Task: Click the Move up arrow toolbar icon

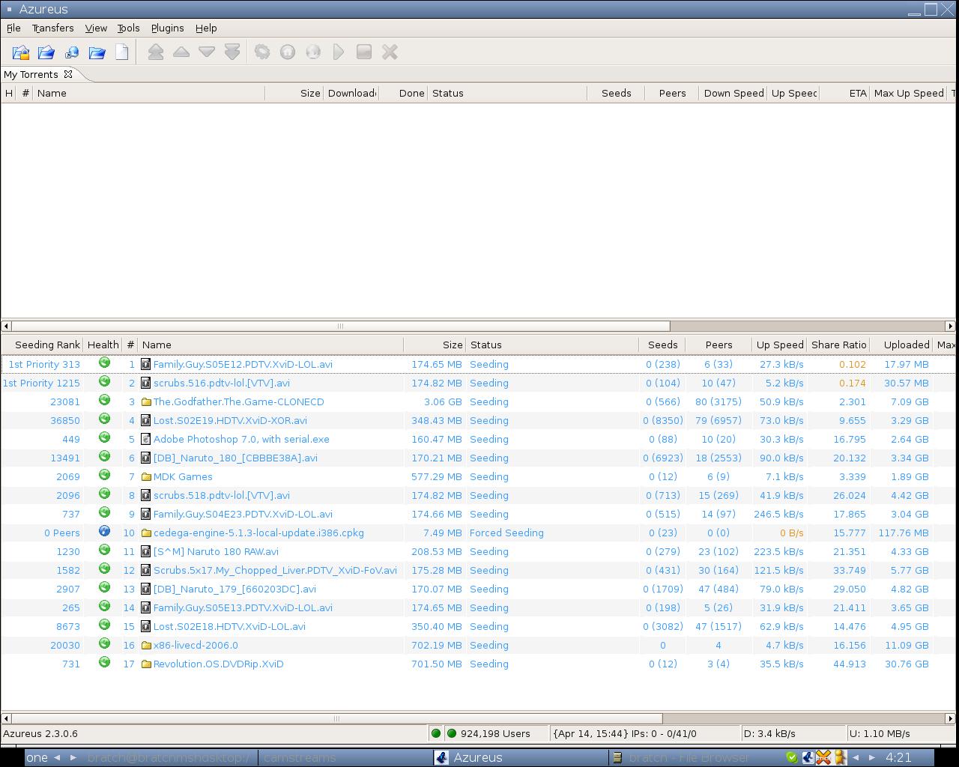Action: (181, 52)
